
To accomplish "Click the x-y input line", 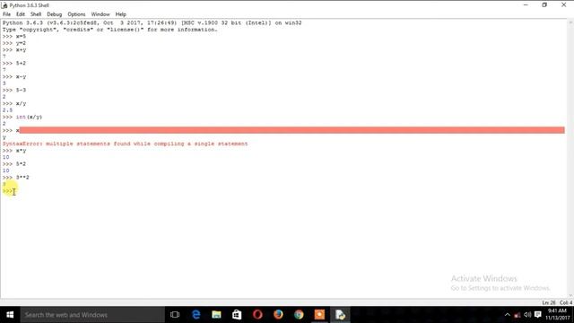I will point(14,77).
